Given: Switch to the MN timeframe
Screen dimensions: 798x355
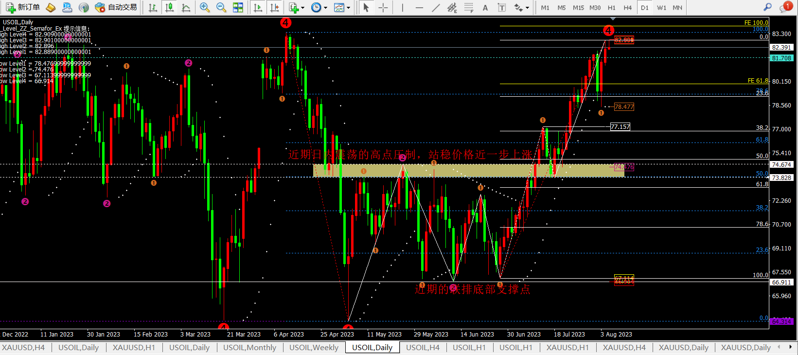Looking at the screenshot, I should click(x=677, y=8).
